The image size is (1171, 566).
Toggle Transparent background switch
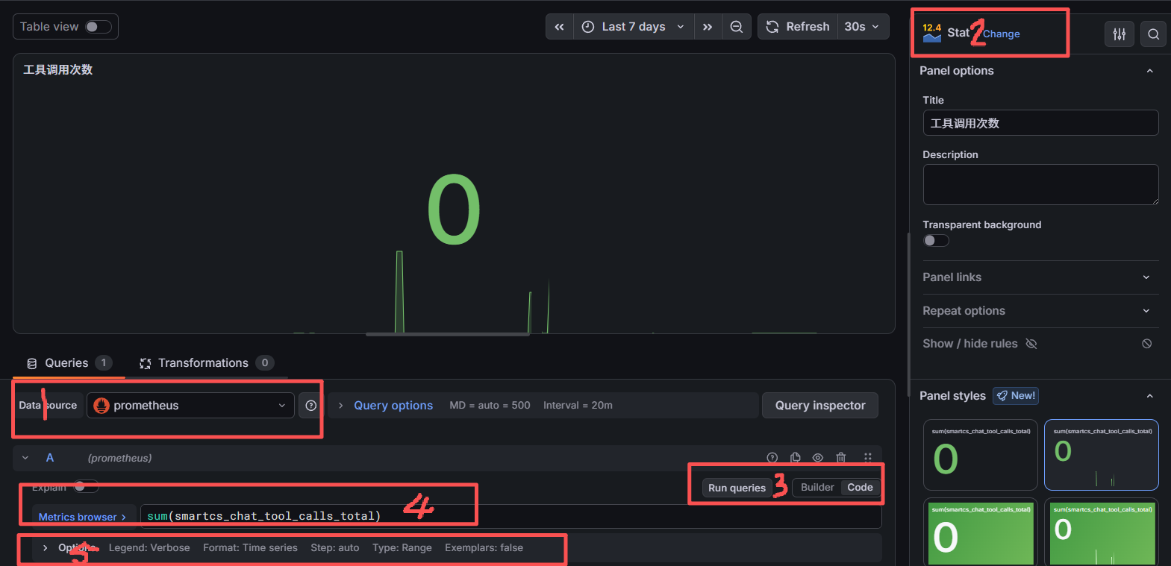click(936, 240)
